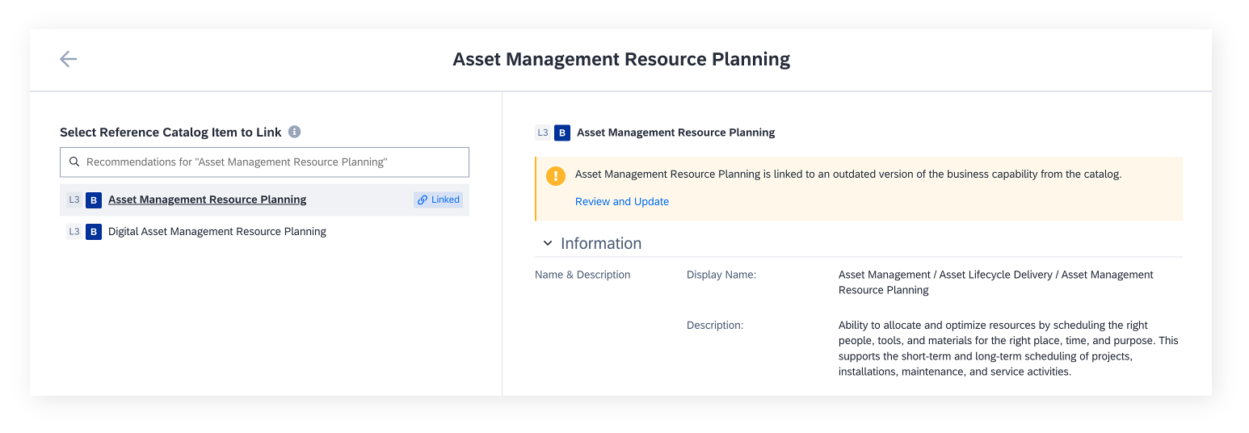This screenshot has width=1249, height=433.
Task: Select Digital Asset Management Resource Planning item
Action: click(x=264, y=232)
